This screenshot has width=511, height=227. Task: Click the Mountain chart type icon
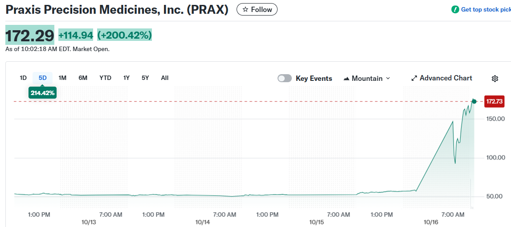tap(347, 79)
